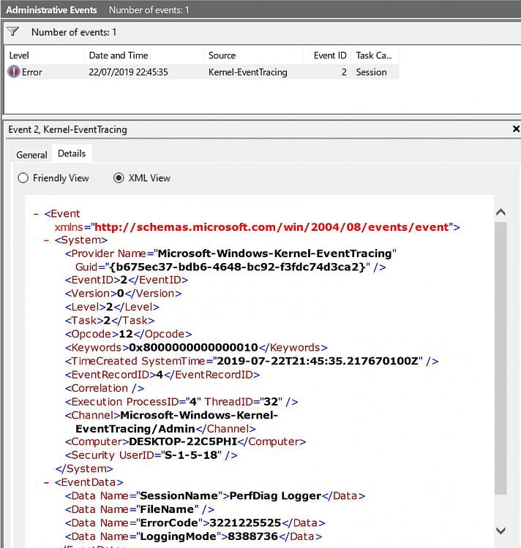Viewport: 521px width, 548px height.
Task: Click the XML scrollbar down arrow
Action: pyautogui.click(x=501, y=530)
